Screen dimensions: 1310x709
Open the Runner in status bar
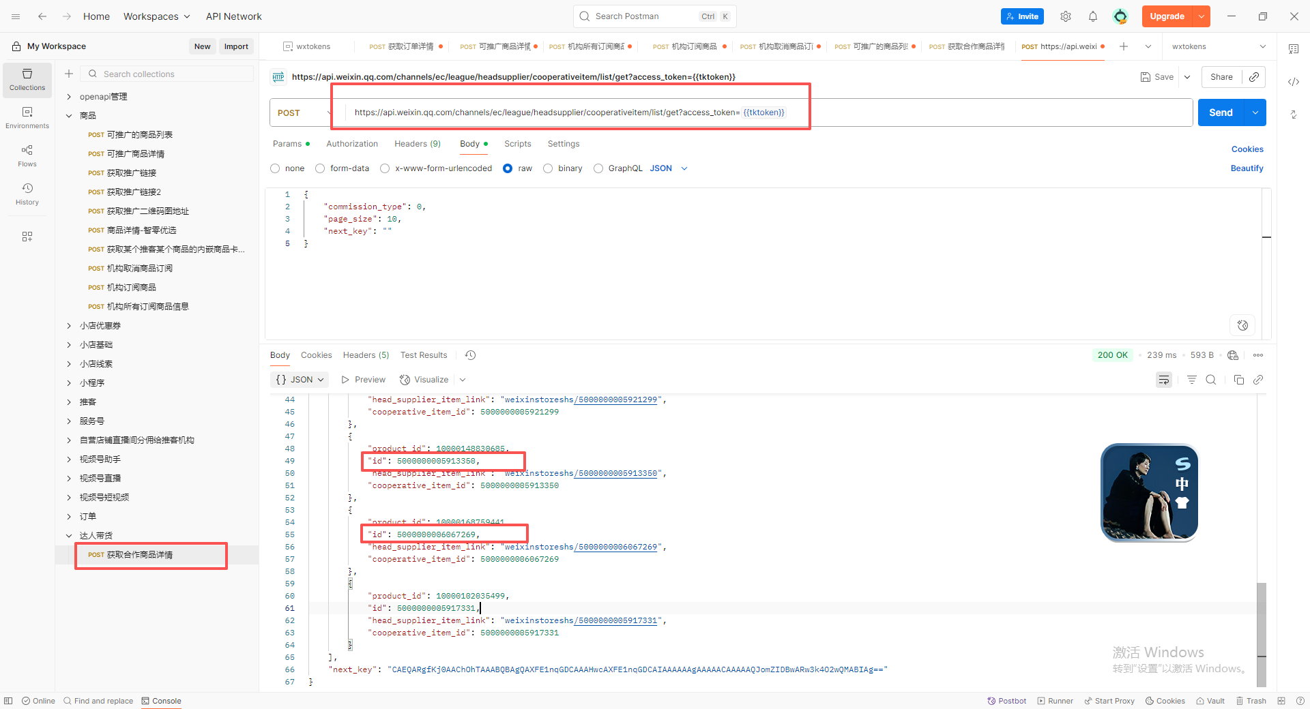[x=1056, y=701]
